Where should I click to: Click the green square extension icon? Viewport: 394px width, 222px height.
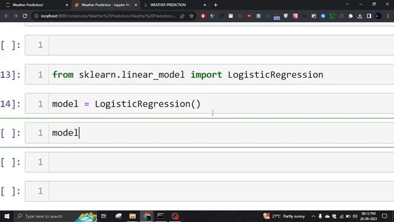coord(332,16)
